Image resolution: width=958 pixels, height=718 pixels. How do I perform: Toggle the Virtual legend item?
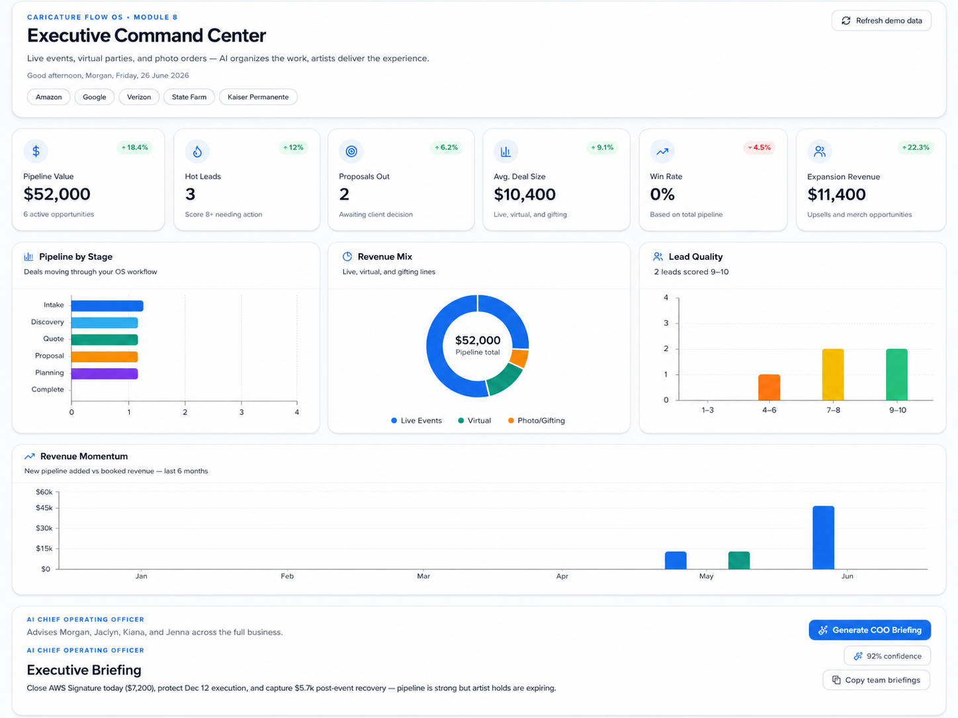coord(474,420)
